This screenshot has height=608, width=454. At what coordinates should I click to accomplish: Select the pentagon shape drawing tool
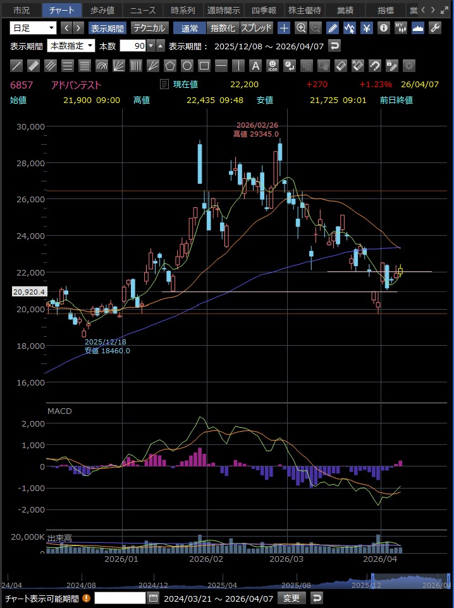pos(170,66)
